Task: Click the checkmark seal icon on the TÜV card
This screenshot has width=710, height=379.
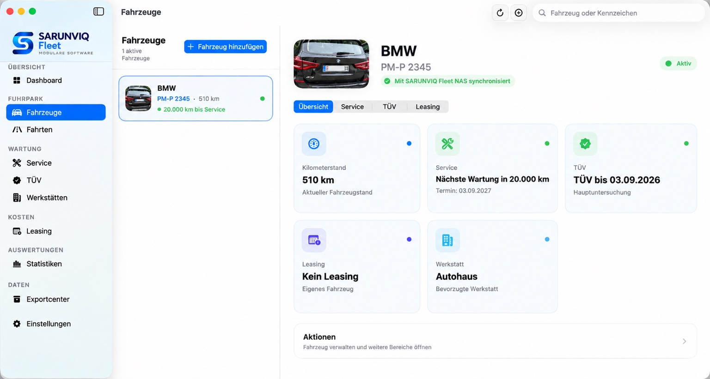Action: (585, 144)
